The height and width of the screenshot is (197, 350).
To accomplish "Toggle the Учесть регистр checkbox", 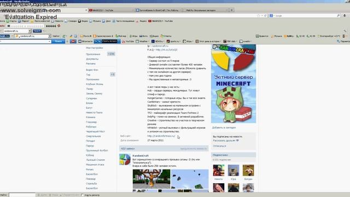I will [x=83, y=195].
